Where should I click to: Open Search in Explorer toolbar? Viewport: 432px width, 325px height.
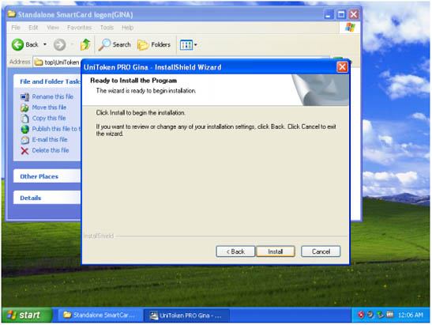tap(115, 44)
